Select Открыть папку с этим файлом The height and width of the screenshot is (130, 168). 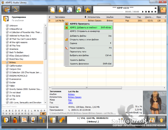(88, 40)
